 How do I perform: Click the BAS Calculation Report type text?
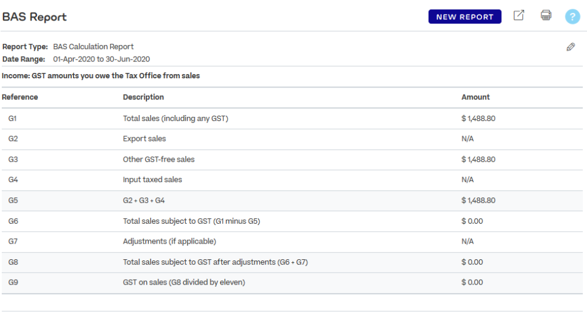pos(93,47)
